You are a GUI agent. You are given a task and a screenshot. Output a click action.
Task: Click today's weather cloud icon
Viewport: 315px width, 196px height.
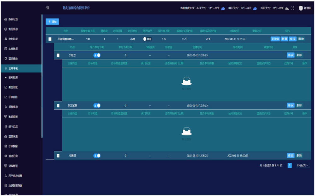coord(223,8)
